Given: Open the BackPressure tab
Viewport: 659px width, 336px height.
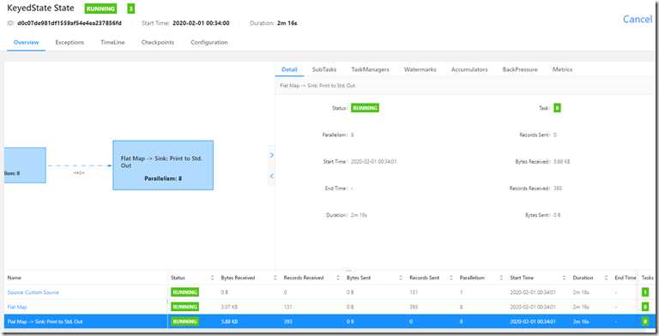Looking at the screenshot, I should coord(520,69).
